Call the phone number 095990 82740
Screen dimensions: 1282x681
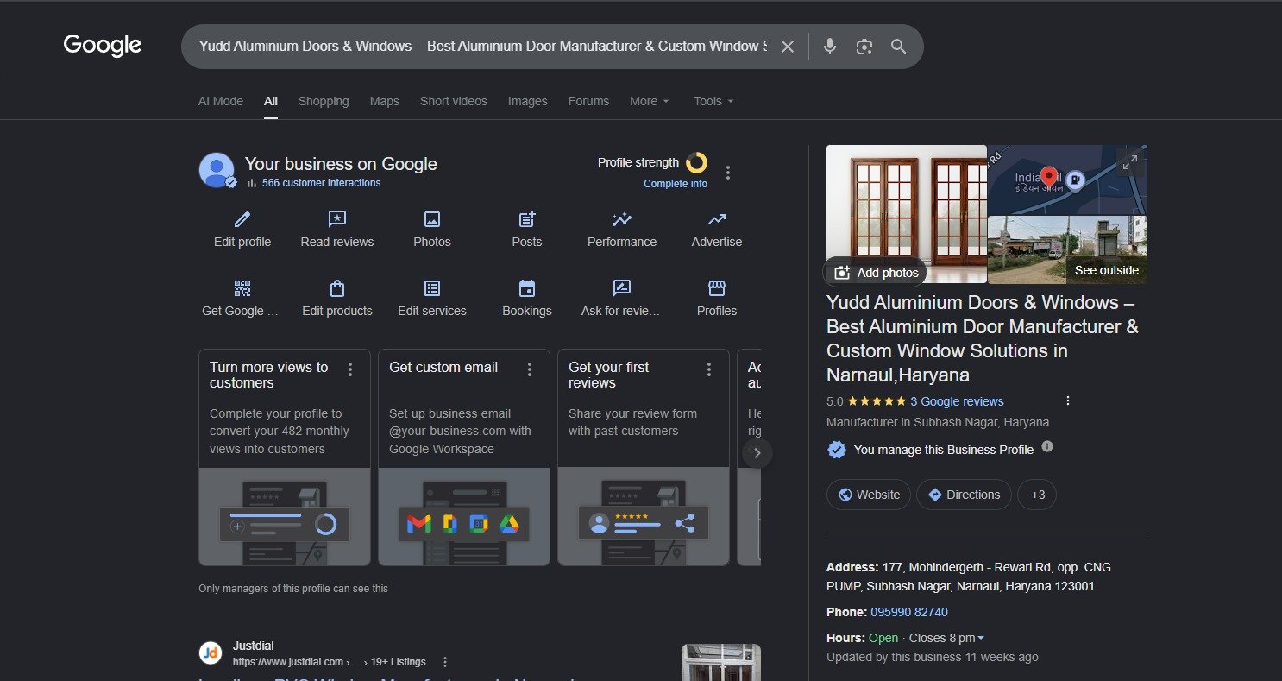(x=909, y=612)
